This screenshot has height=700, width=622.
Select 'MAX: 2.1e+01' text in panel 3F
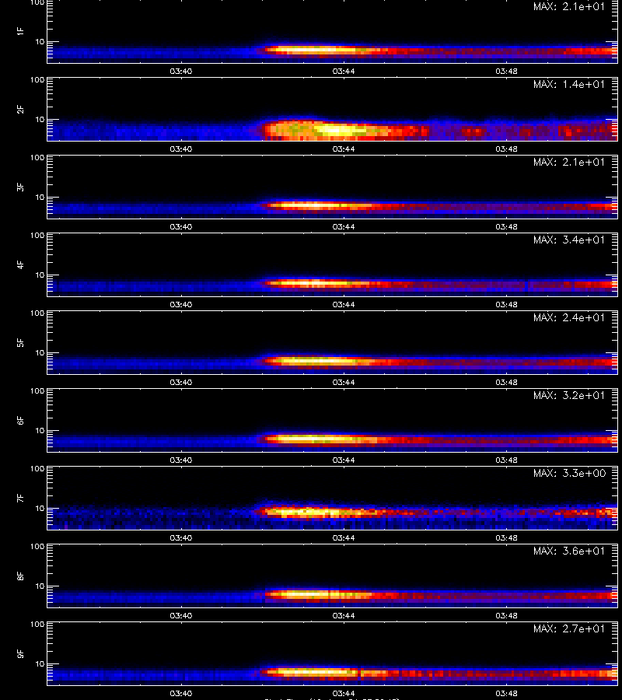(569, 162)
